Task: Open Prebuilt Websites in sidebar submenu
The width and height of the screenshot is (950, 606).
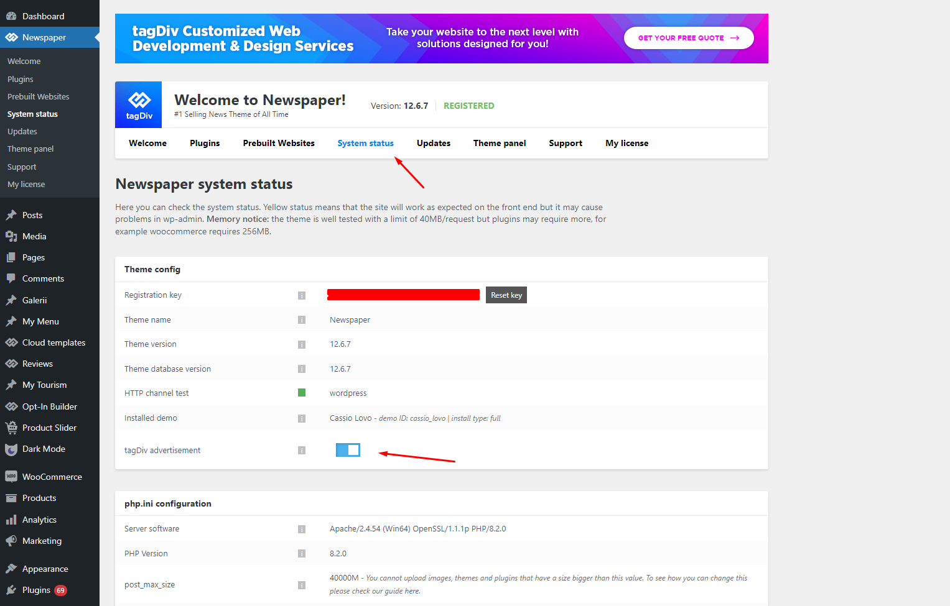Action: click(38, 96)
